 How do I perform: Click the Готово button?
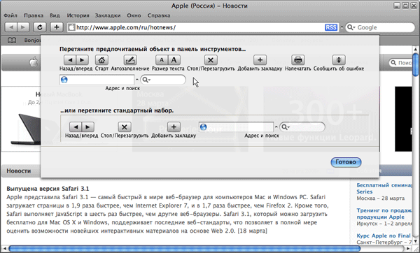click(x=346, y=162)
